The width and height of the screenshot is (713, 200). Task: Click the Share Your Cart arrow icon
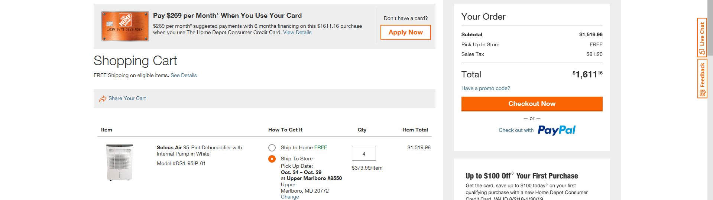(103, 99)
